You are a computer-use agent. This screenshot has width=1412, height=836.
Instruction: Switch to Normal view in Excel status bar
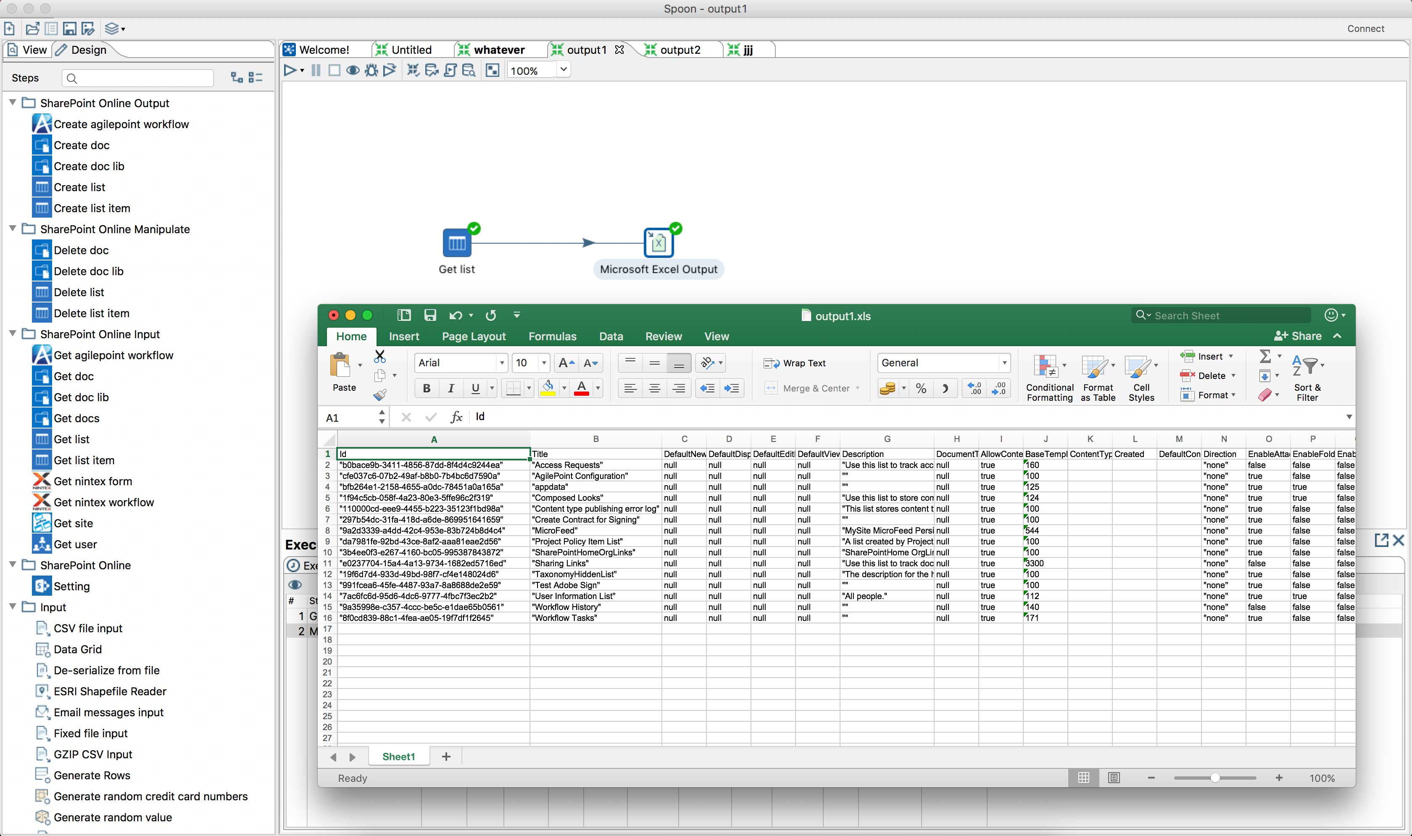[x=1083, y=778]
